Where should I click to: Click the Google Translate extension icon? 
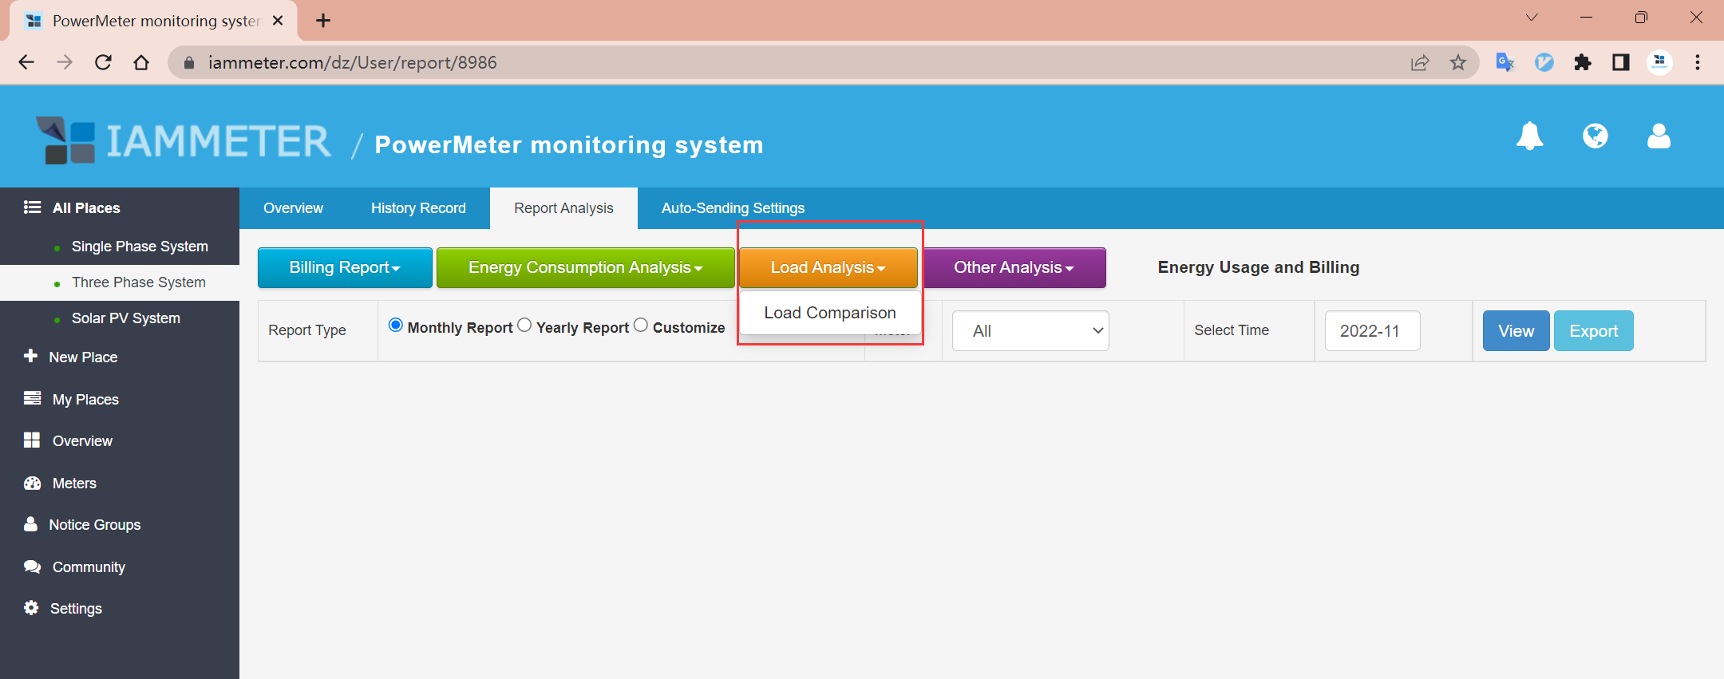(x=1505, y=62)
